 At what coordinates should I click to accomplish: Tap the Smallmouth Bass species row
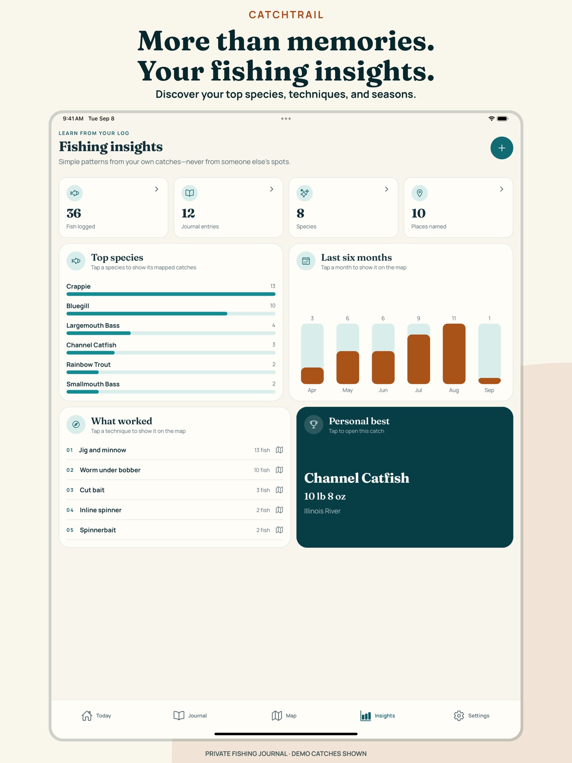click(171, 387)
